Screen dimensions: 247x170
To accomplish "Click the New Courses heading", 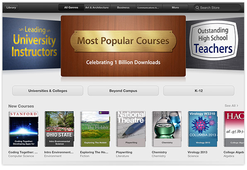I will 21,106.
